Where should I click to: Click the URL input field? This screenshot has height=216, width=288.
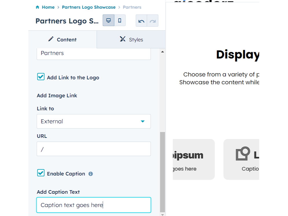click(94, 149)
